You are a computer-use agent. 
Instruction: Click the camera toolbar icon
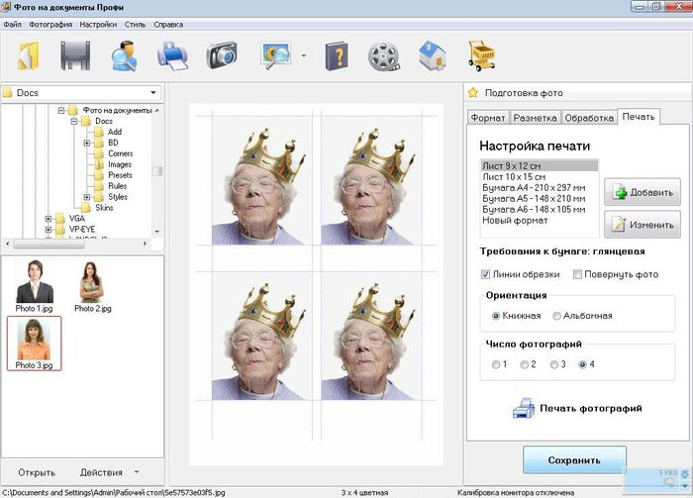click(x=222, y=55)
